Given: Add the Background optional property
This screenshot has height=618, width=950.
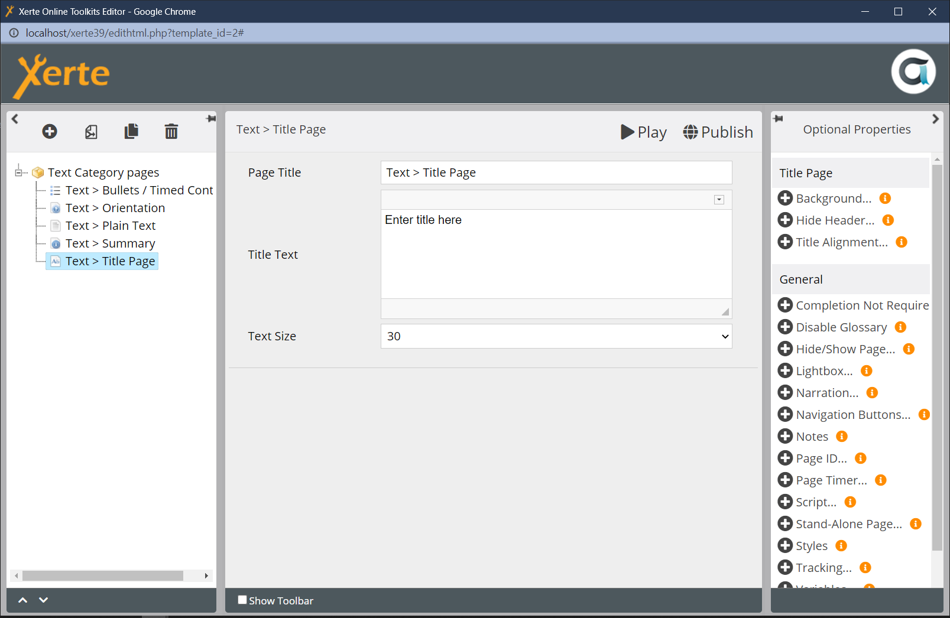Looking at the screenshot, I should 785,199.
